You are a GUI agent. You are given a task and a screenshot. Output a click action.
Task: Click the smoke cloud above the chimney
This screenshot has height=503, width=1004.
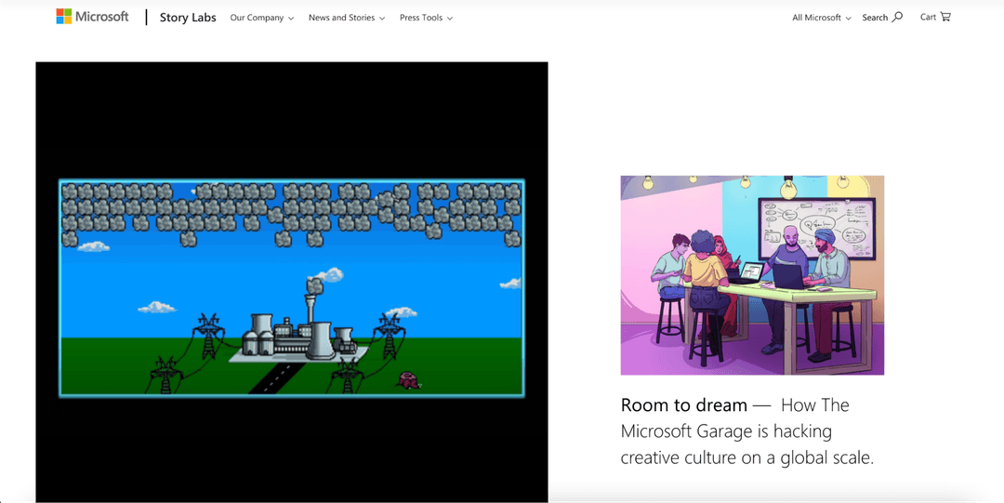(325, 275)
